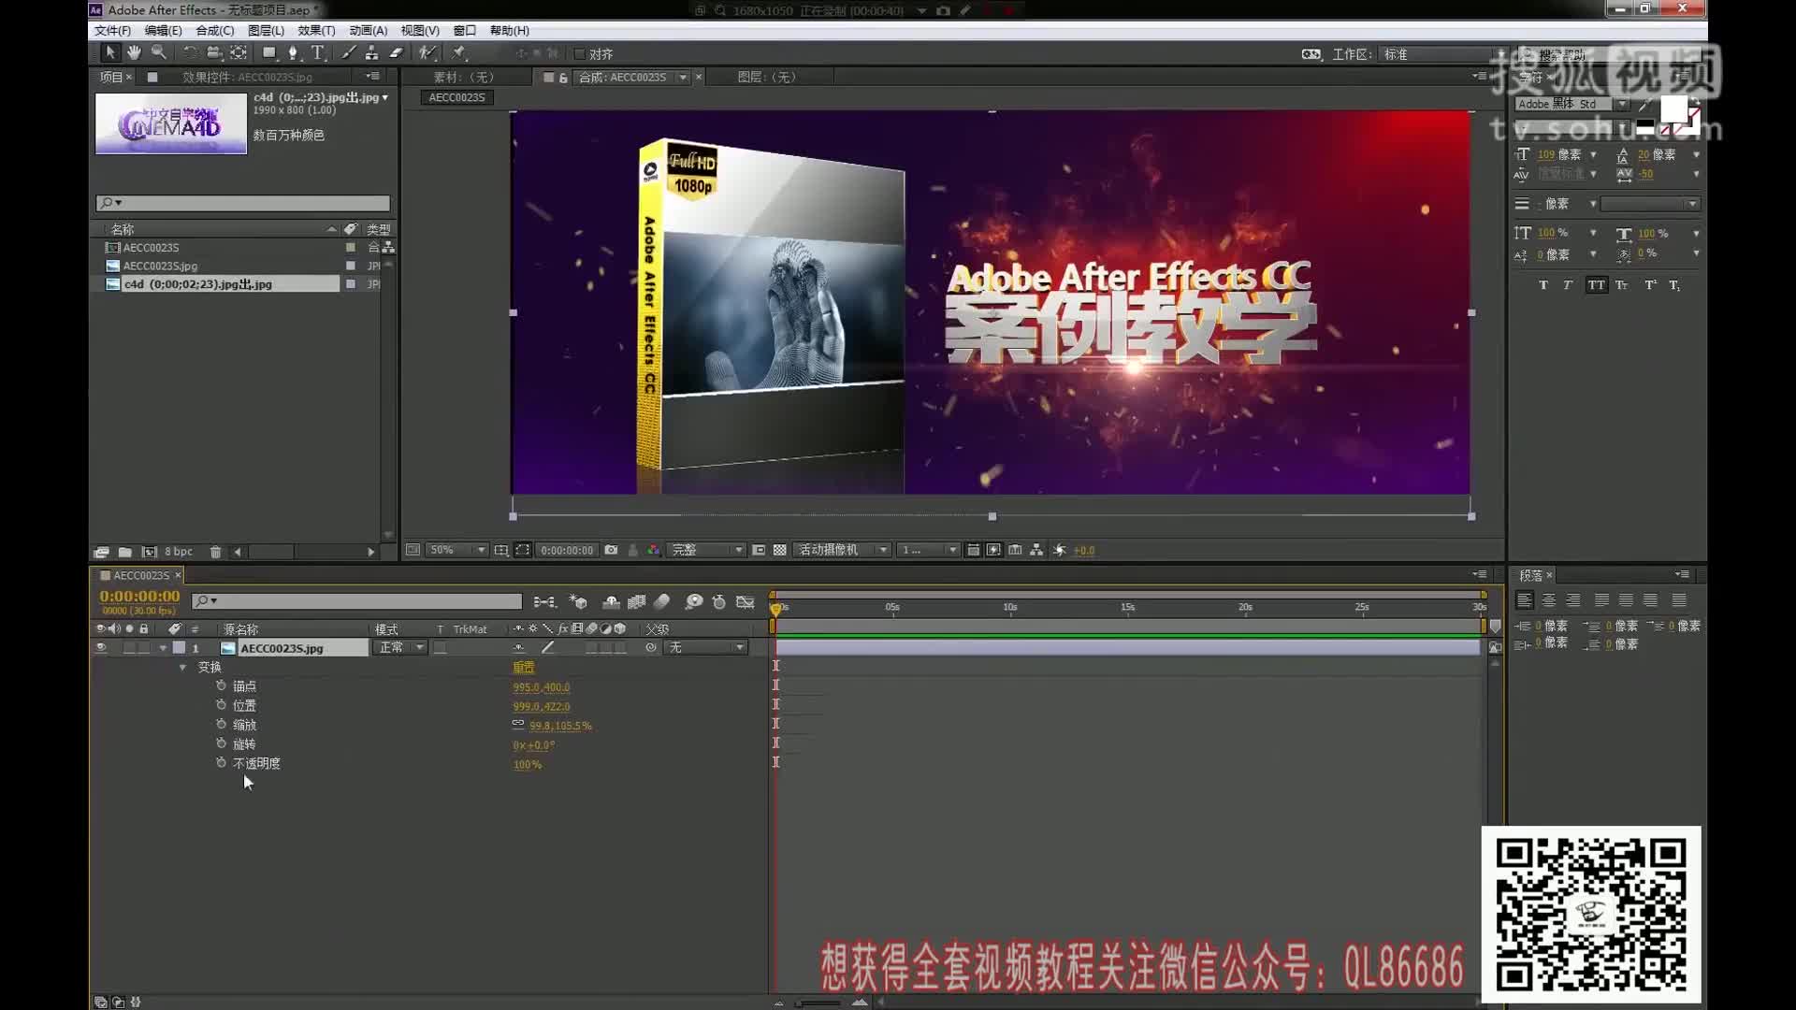Toggle stopwatch for 不透明度 property
Viewport: 1796px width, 1010px height.
[x=221, y=763]
